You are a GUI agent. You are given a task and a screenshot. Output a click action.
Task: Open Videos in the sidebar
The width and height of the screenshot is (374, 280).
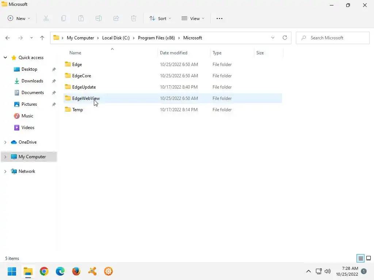click(28, 128)
